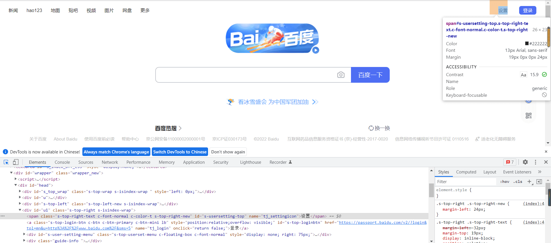The width and height of the screenshot is (551, 243).
Task: Expand the script node arrow
Action: pyautogui.click(x=16, y=179)
